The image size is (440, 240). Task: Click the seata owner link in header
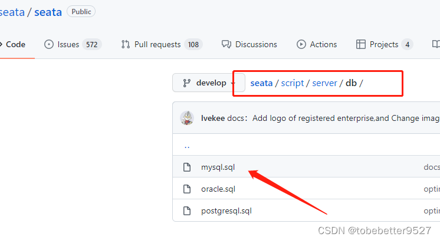tap(12, 12)
